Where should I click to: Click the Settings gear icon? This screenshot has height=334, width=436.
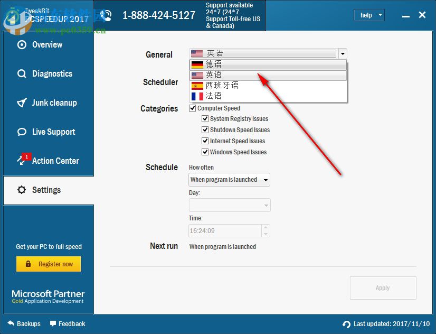pyautogui.click(x=22, y=190)
